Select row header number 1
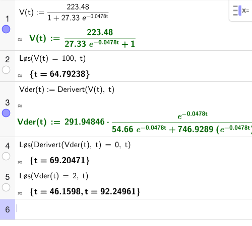Viewport: 252px width, 226px height. [x=7, y=19]
